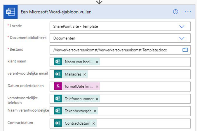Remove the Contractdatum token
This screenshot has width=197, height=131.
point(94,123)
